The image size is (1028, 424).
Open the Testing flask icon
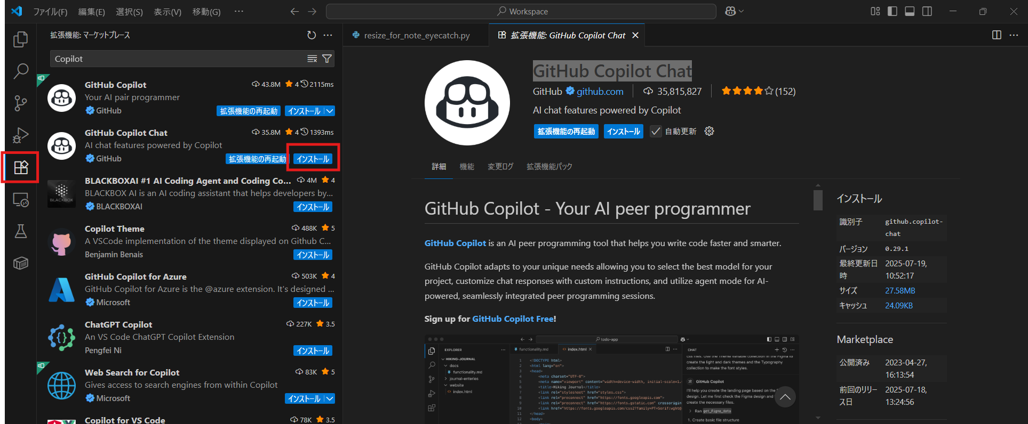click(x=20, y=231)
